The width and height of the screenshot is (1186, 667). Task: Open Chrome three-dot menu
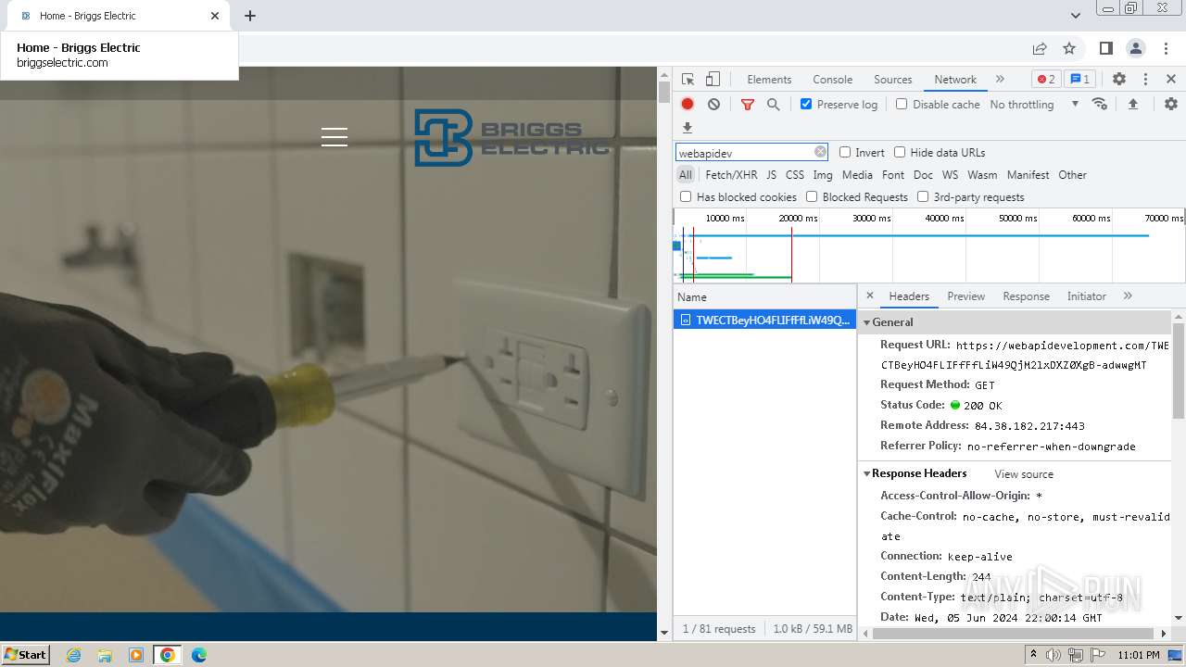tap(1166, 48)
